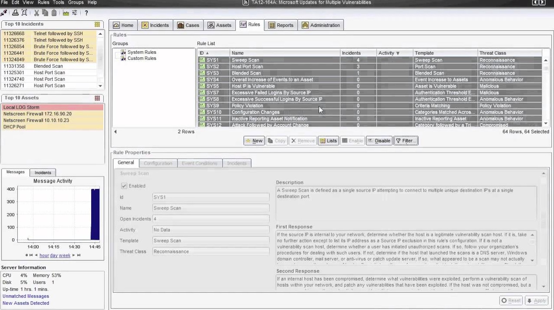Switch chart range to week
Image resolution: width=554 pixels, height=310 pixels.
click(64, 255)
